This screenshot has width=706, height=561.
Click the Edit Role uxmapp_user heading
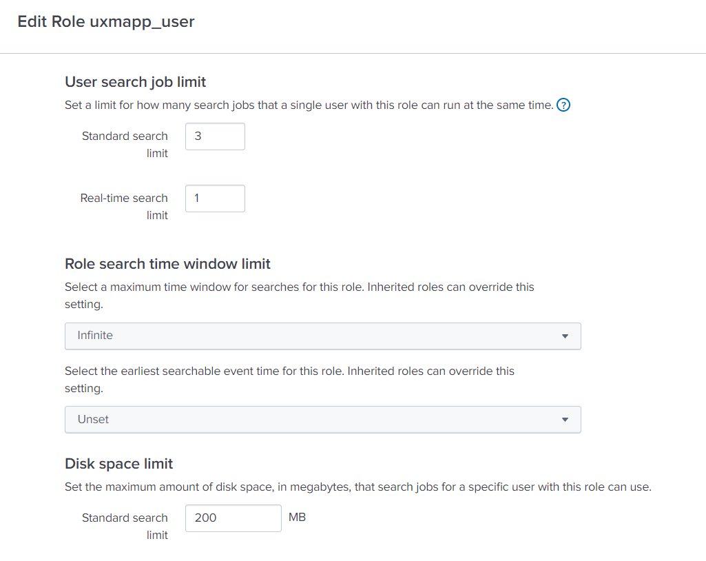(105, 21)
